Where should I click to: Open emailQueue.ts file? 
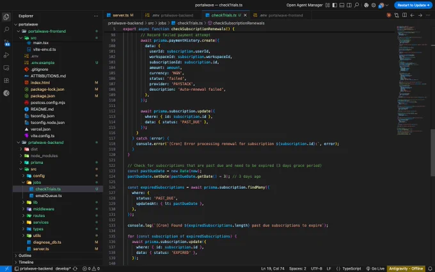pyautogui.click(x=48, y=196)
